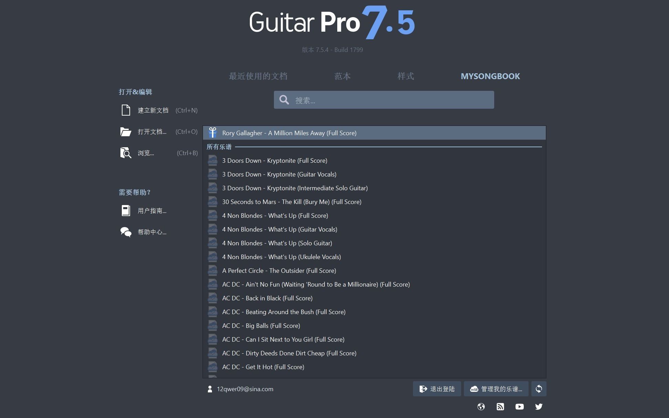669x418 pixels.
Task: Select AC DC - Dirty Deeds Done Dirt Cheap
Action: [x=374, y=353]
